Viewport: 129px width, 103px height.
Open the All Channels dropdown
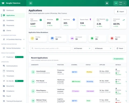(x=82, y=48)
